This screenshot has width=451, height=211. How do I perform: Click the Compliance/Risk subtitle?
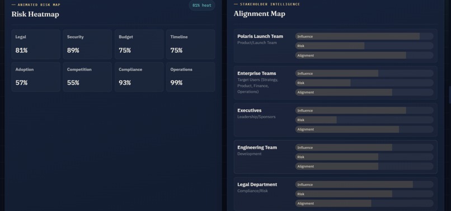click(252, 191)
